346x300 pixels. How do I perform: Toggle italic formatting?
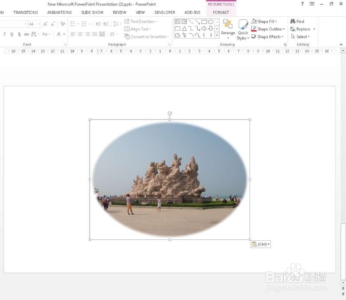pyautogui.click(x=4, y=33)
